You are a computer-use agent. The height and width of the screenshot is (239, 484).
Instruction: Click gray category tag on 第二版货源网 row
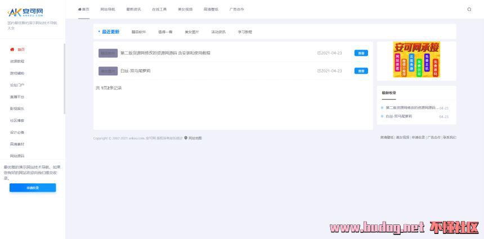click(108, 53)
